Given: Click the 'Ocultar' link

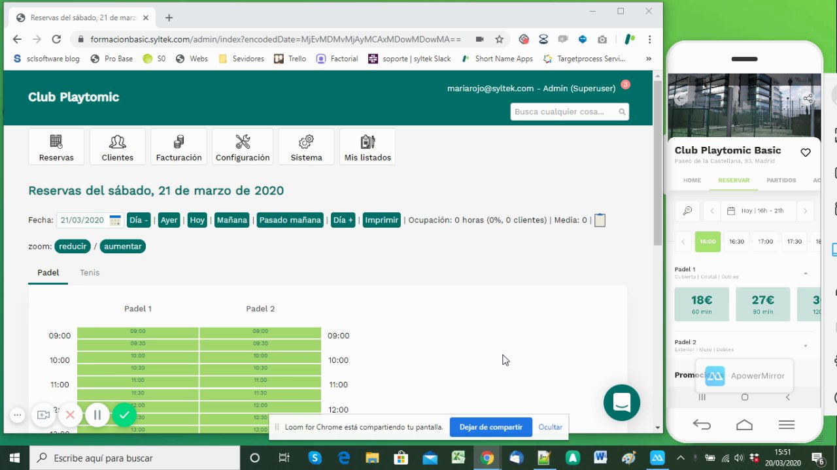Looking at the screenshot, I should point(551,427).
